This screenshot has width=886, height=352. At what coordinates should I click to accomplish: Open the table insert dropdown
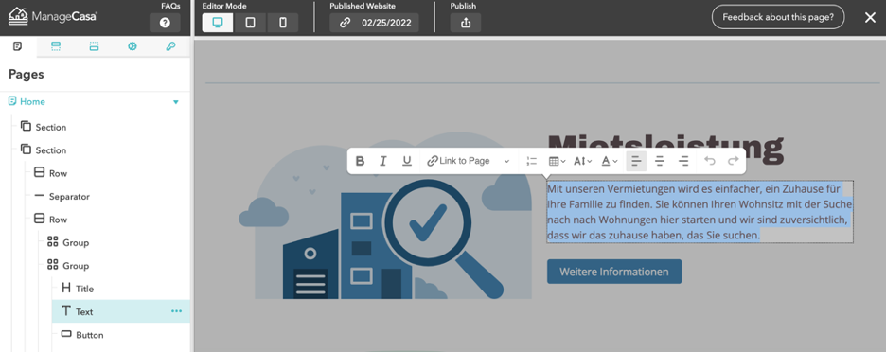coord(558,161)
